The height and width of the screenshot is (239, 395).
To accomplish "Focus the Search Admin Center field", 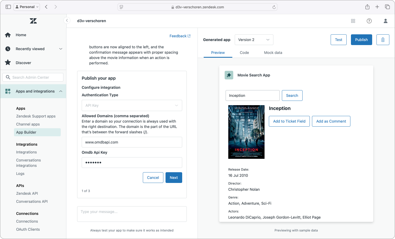I will 33,77.
